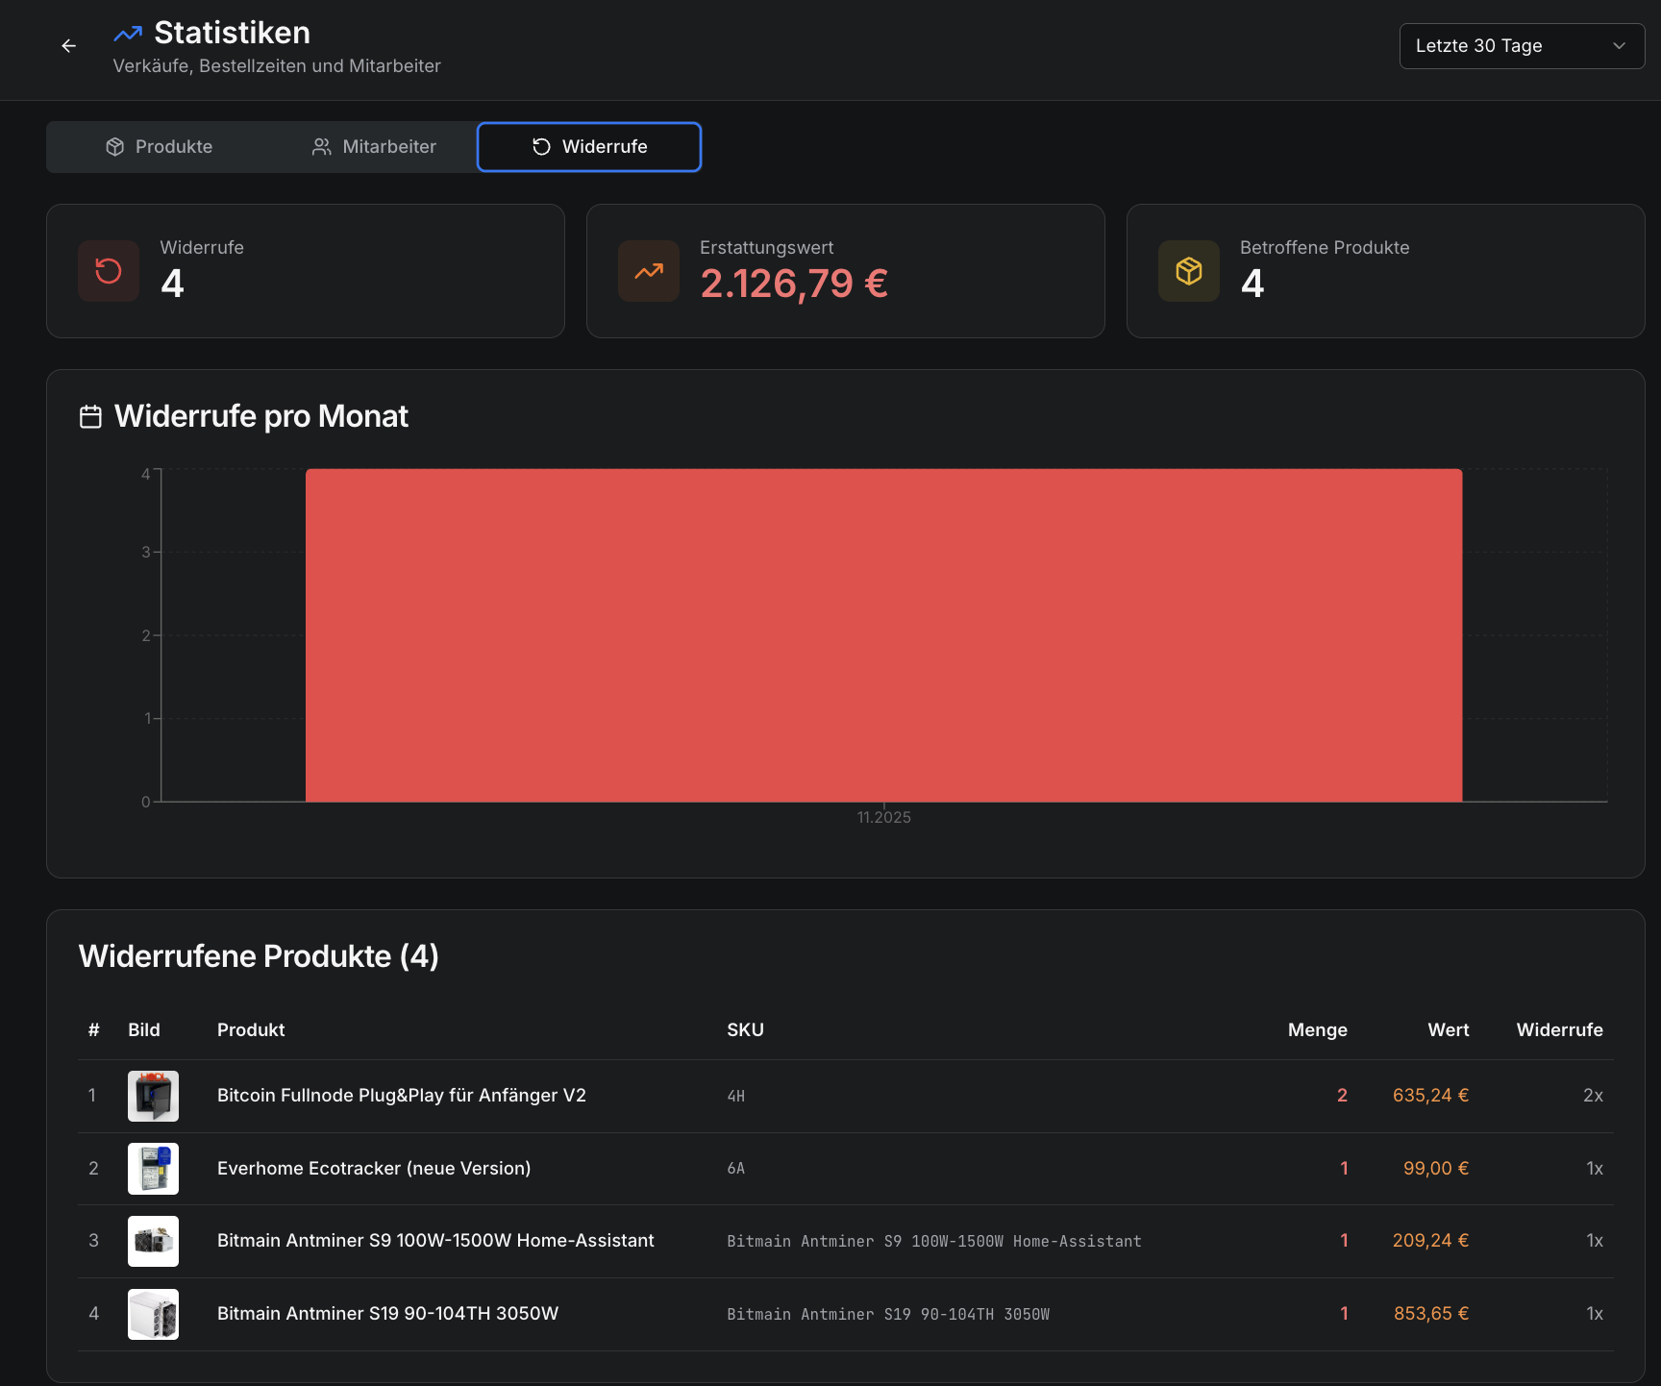Open Bitcoin Fullnode Plug&Play product thumbnail
The width and height of the screenshot is (1661, 1386).
click(x=153, y=1096)
